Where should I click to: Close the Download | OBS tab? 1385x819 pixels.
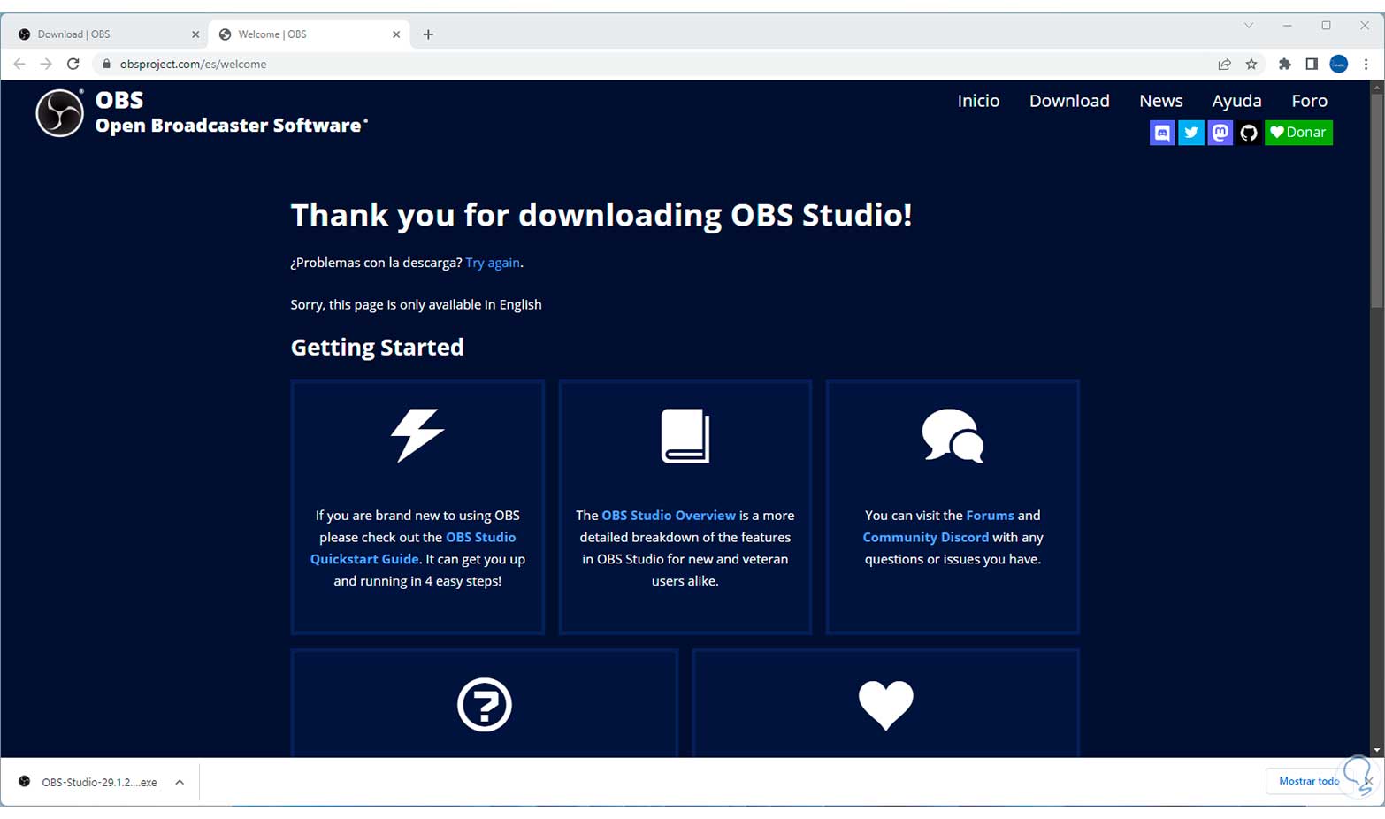195,34
